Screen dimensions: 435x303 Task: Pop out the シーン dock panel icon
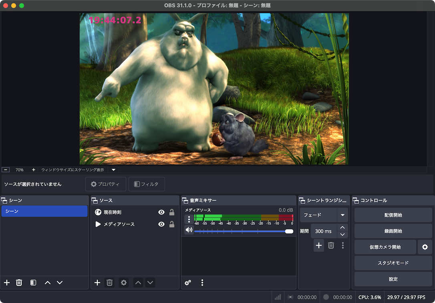coord(4,200)
